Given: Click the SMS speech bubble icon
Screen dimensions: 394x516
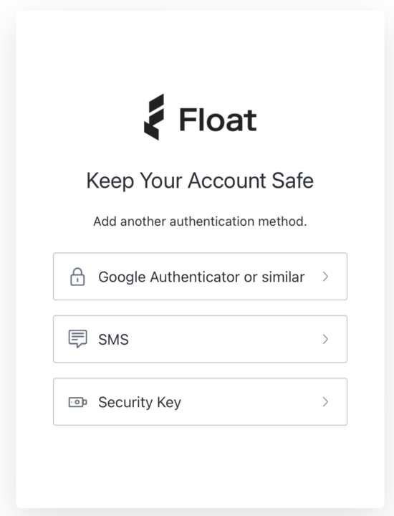Looking at the screenshot, I should click(77, 338).
